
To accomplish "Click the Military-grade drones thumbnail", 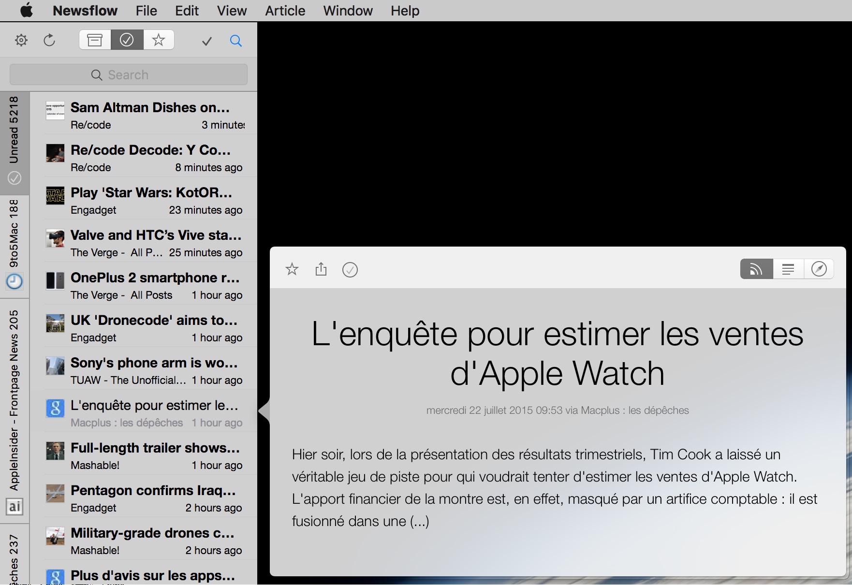I will click(x=55, y=536).
